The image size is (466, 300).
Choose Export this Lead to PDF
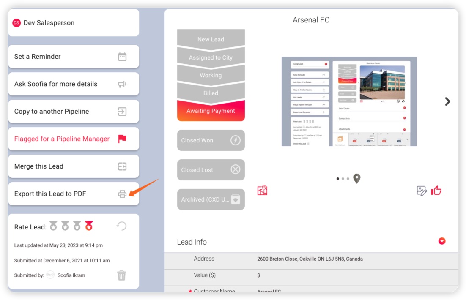click(74, 194)
